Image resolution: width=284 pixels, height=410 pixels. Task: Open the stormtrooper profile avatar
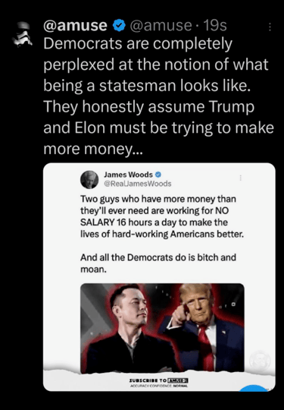pos(22,34)
